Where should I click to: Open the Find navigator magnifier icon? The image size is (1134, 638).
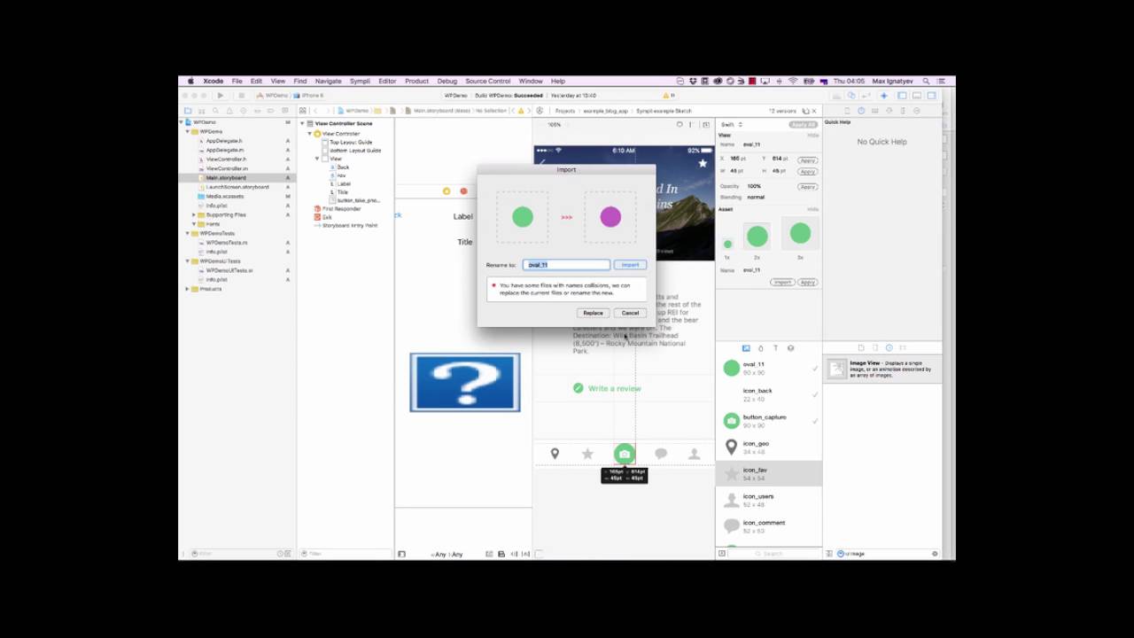[215, 111]
